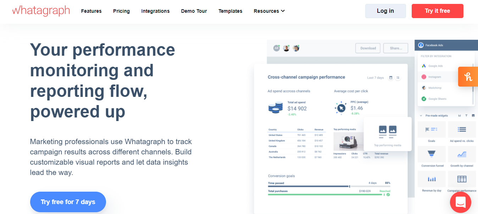The height and width of the screenshot is (214, 478).
Task: Open the orange Honey extension badge
Action: [x=468, y=77]
